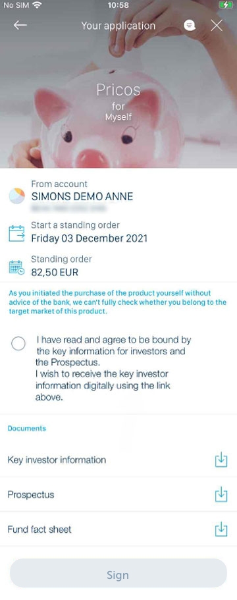
Task: Click the start date calendar icon
Action: click(16, 233)
